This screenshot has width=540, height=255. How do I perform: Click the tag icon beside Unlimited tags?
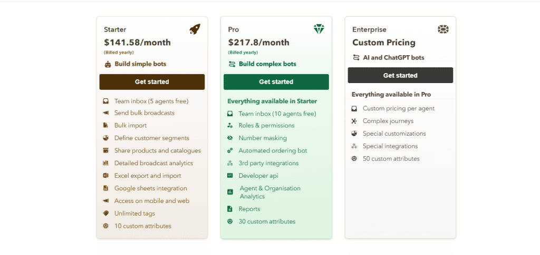(x=105, y=213)
